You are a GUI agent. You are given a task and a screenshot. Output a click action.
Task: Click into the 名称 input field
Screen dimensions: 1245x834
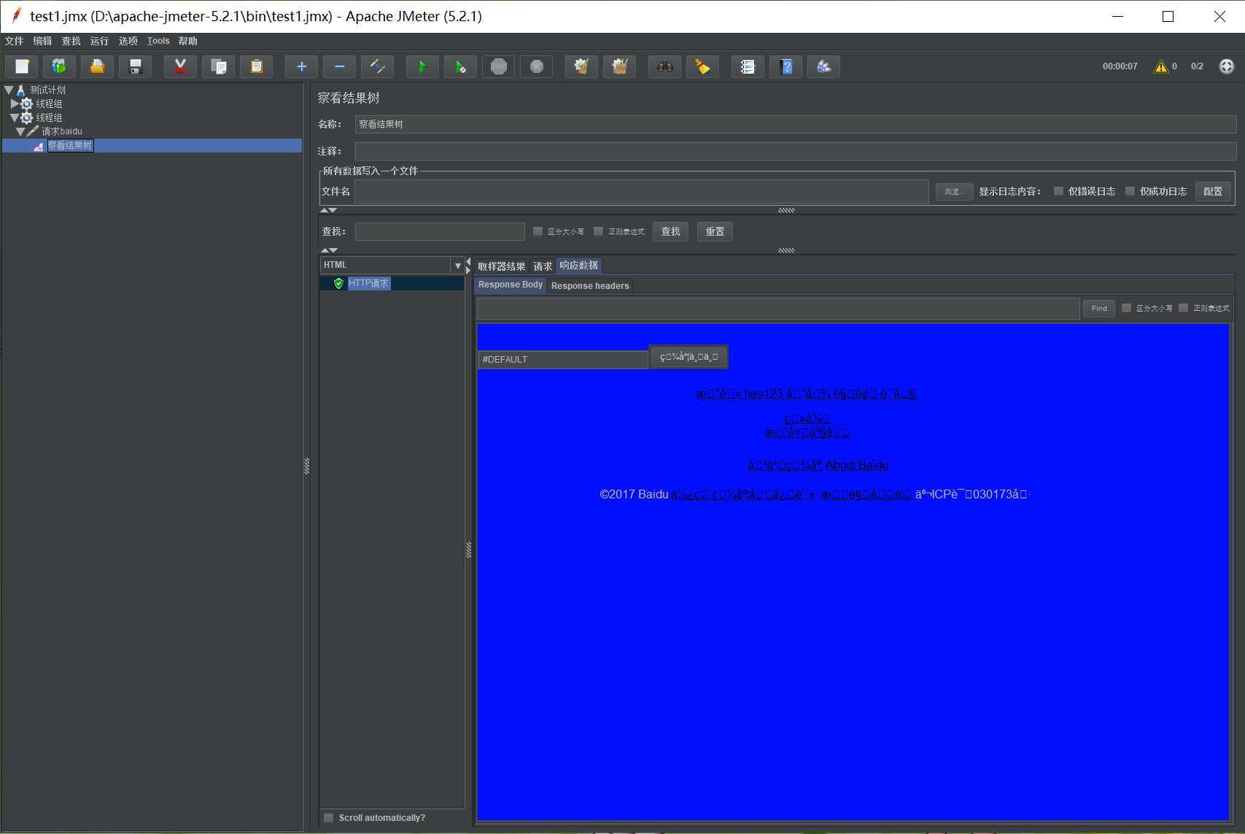[795, 124]
